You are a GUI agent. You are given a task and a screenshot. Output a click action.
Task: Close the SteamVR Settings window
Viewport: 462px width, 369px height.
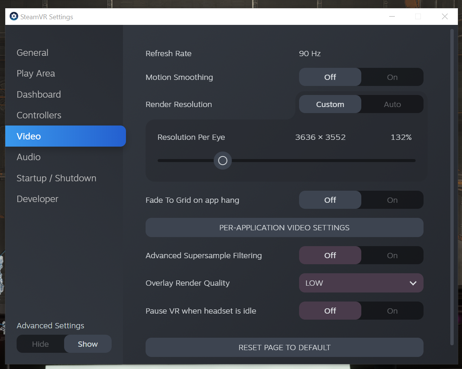coord(445,17)
